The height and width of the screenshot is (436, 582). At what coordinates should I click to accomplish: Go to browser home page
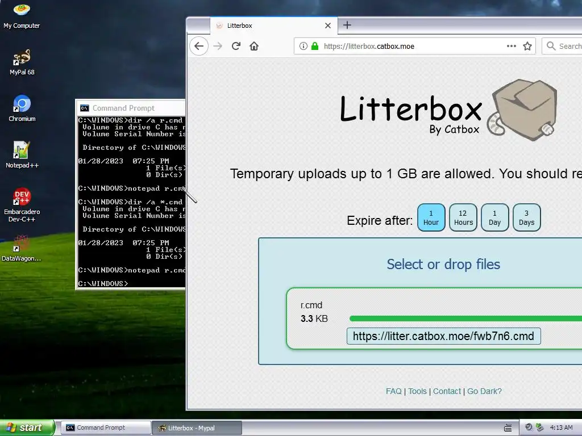pyautogui.click(x=254, y=46)
